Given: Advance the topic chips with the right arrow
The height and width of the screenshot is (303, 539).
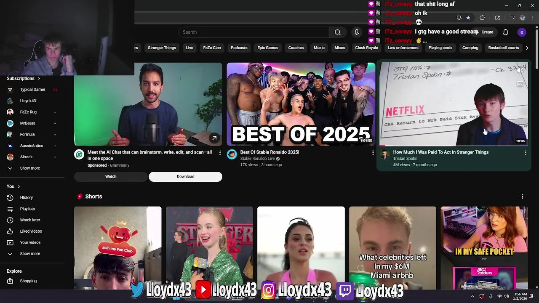Looking at the screenshot, I should (527, 48).
